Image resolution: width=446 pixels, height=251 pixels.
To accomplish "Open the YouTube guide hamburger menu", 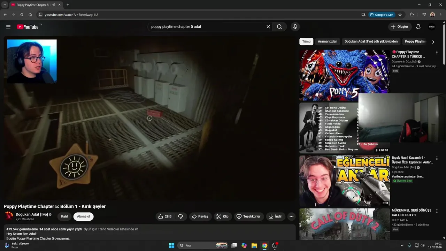I will [x=8, y=27].
